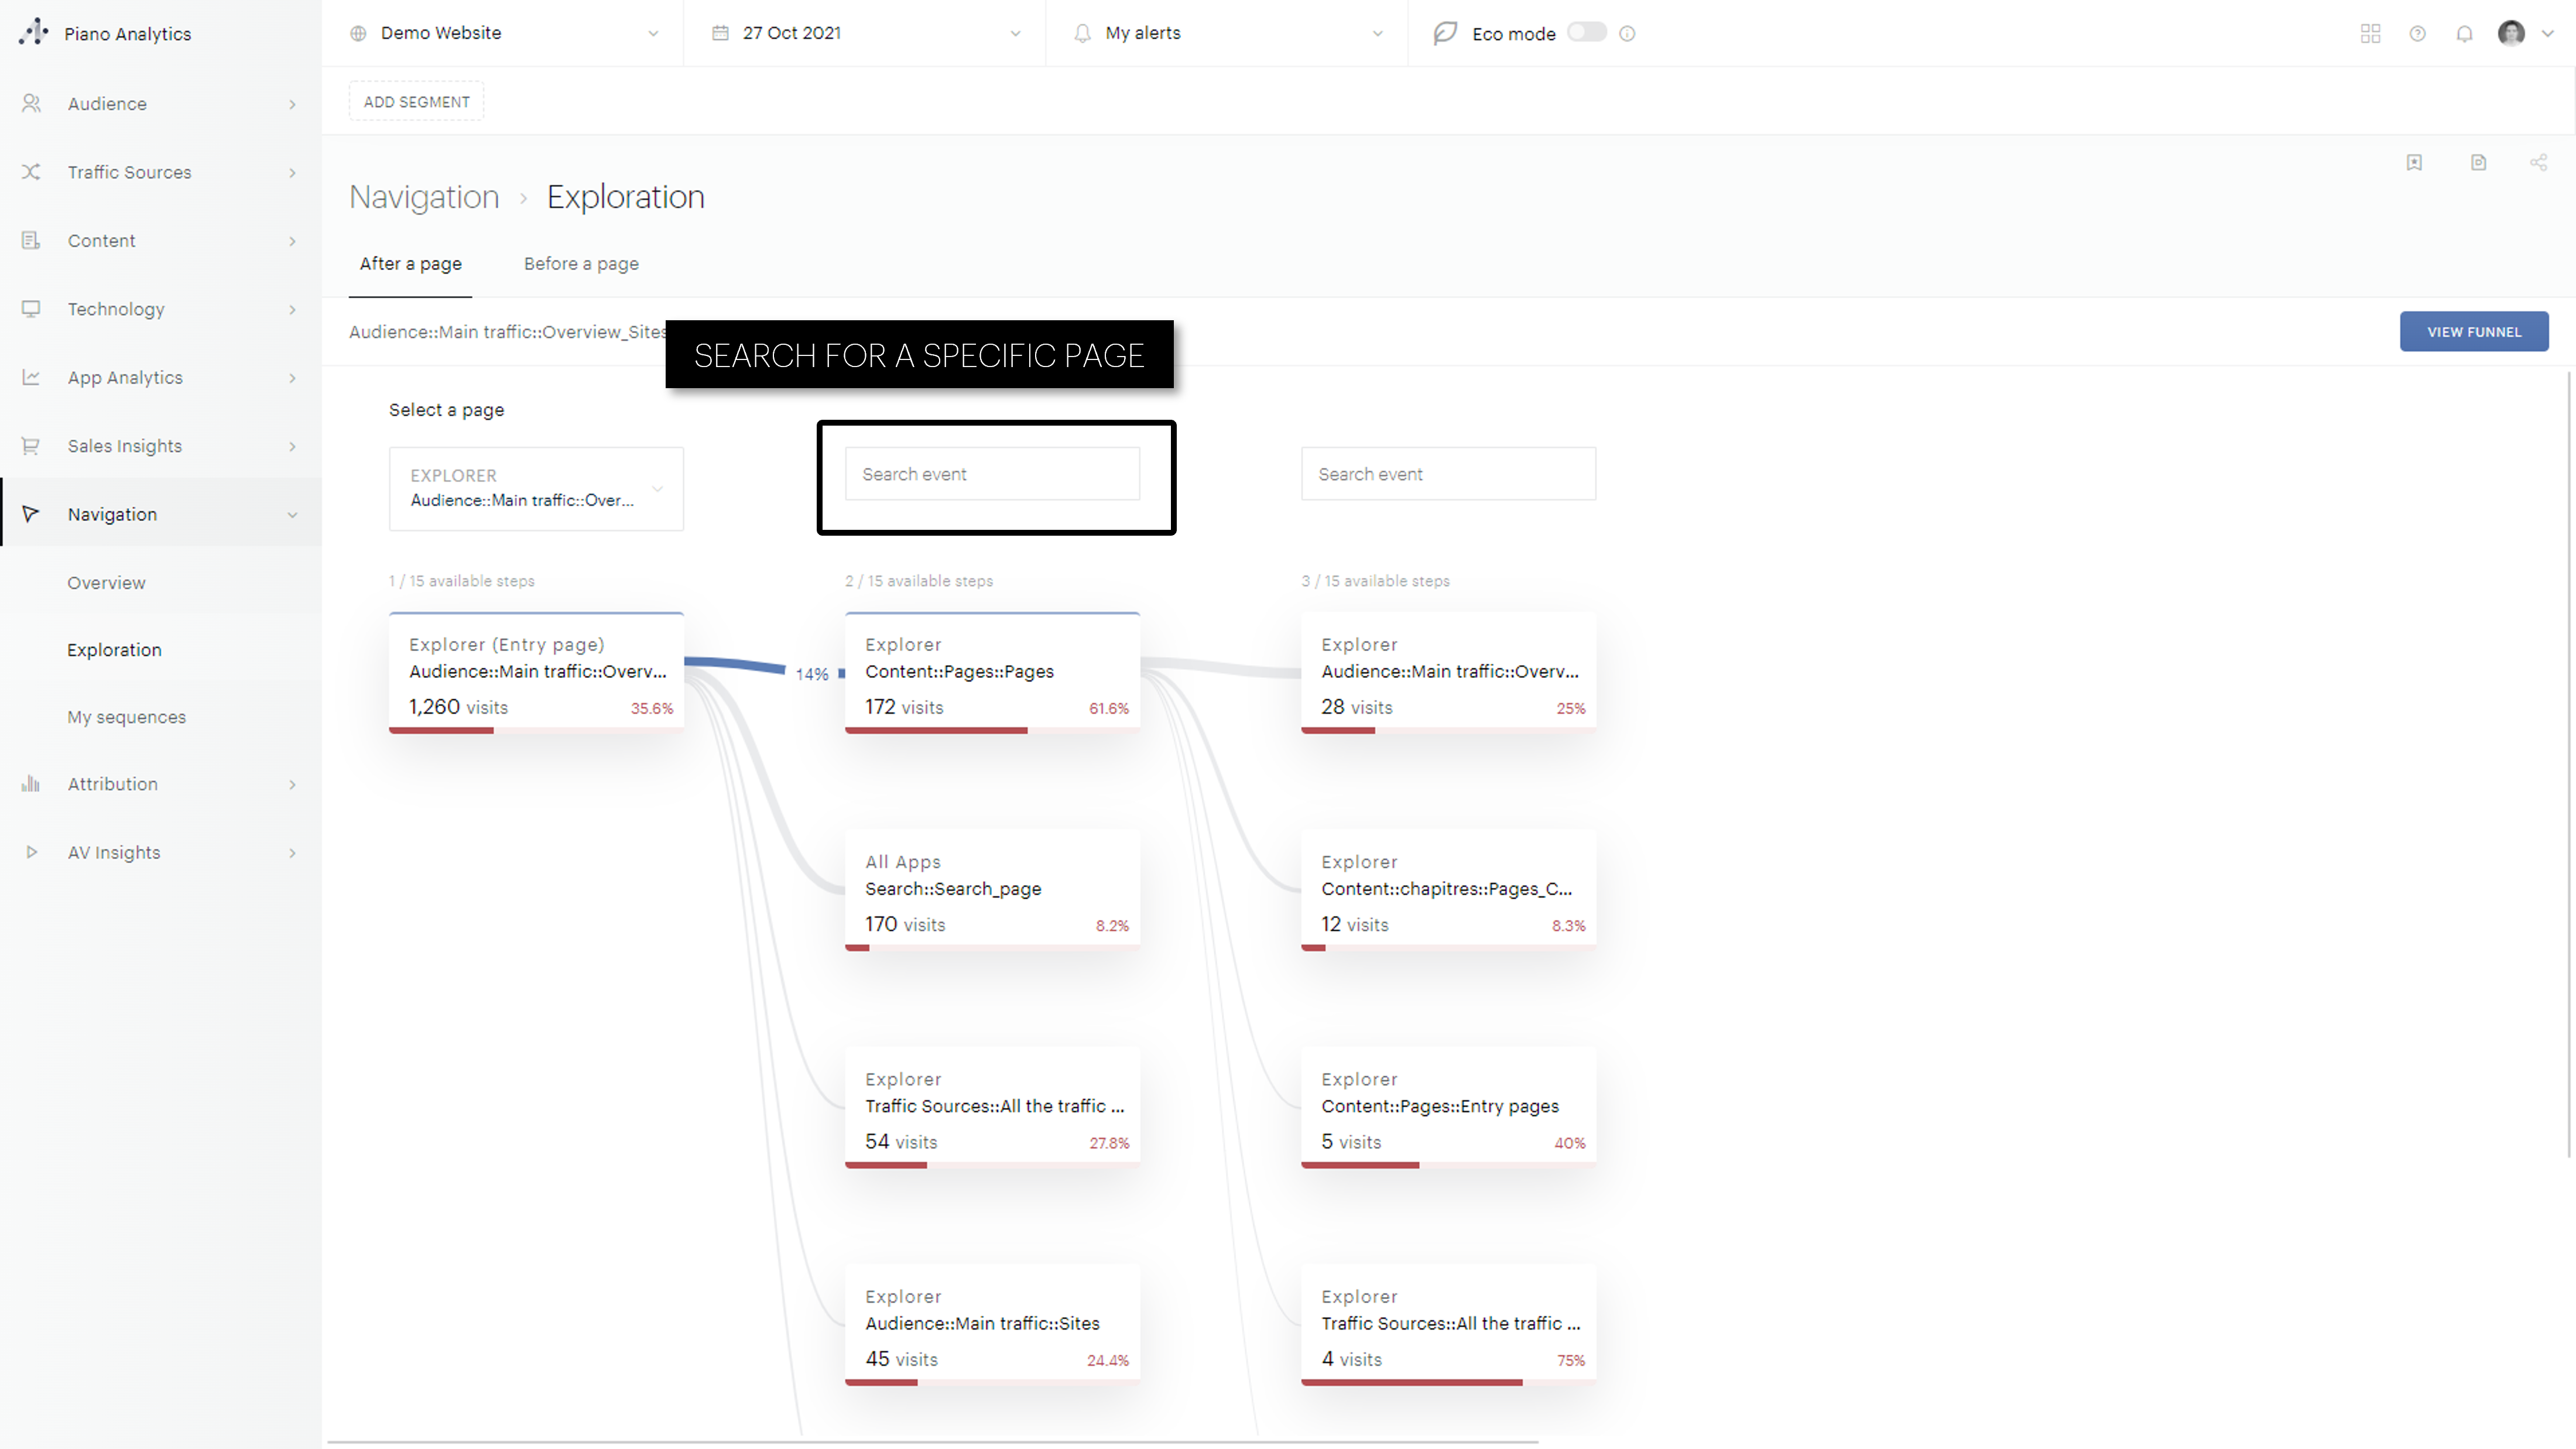Click the red progress bar under 1,260 visits
Screen dimensions: 2576x1449
(441, 732)
